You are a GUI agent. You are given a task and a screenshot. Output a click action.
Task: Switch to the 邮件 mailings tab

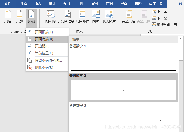[95, 4]
